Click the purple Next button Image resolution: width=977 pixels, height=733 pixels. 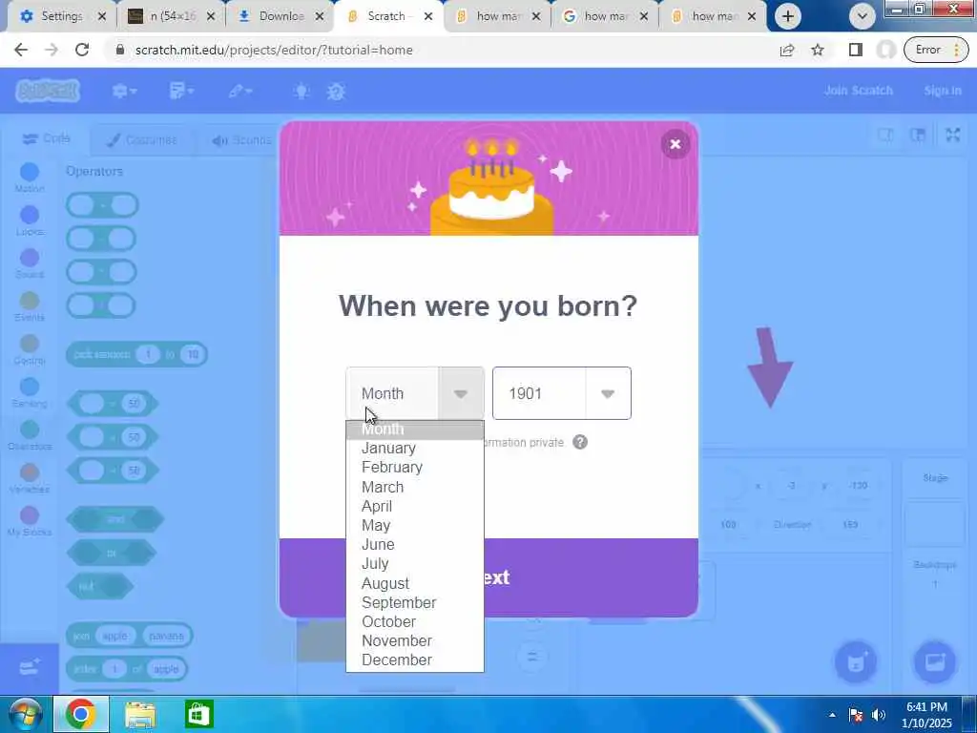coord(488,577)
